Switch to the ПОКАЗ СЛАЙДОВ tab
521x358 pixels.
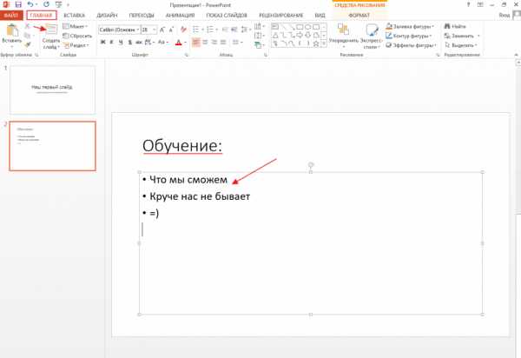tap(227, 16)
